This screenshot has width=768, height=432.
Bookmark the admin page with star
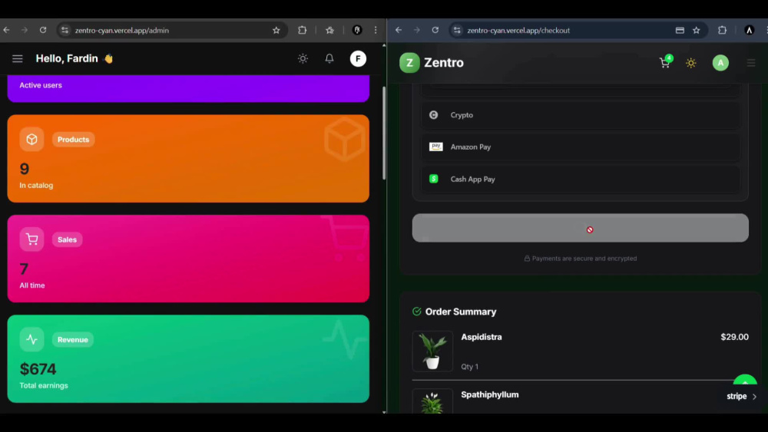coord(276,31)
